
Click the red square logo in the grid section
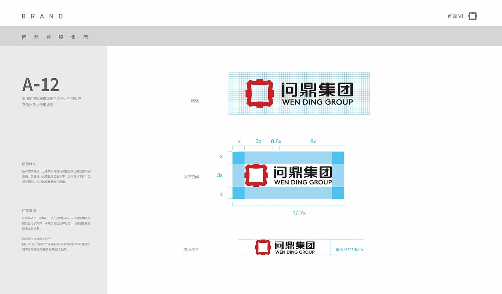coord(259,92)
